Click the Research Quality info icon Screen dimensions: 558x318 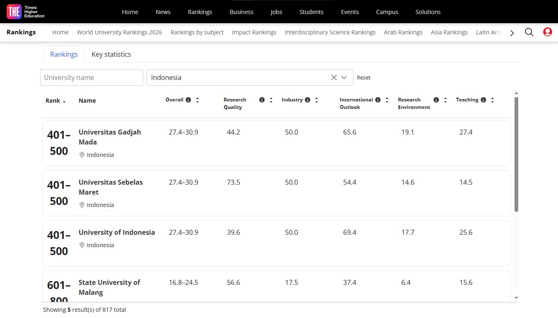point(262,100)
